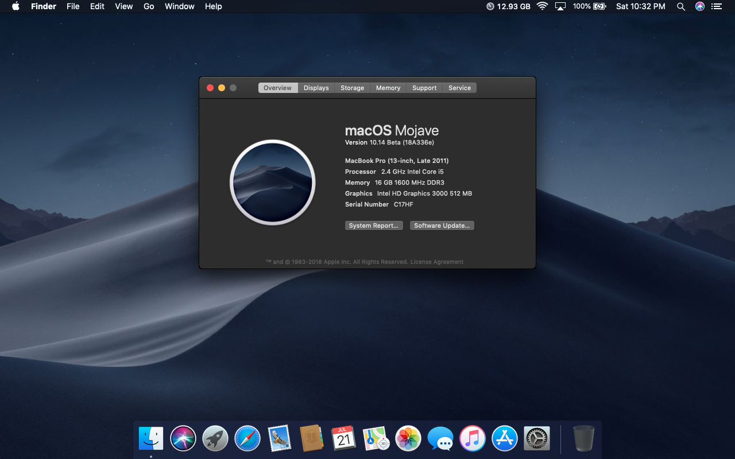Screen dimensions: 735x459
Task: Launch Safari compass icon in Dock
Action: (x=247, y=439)
